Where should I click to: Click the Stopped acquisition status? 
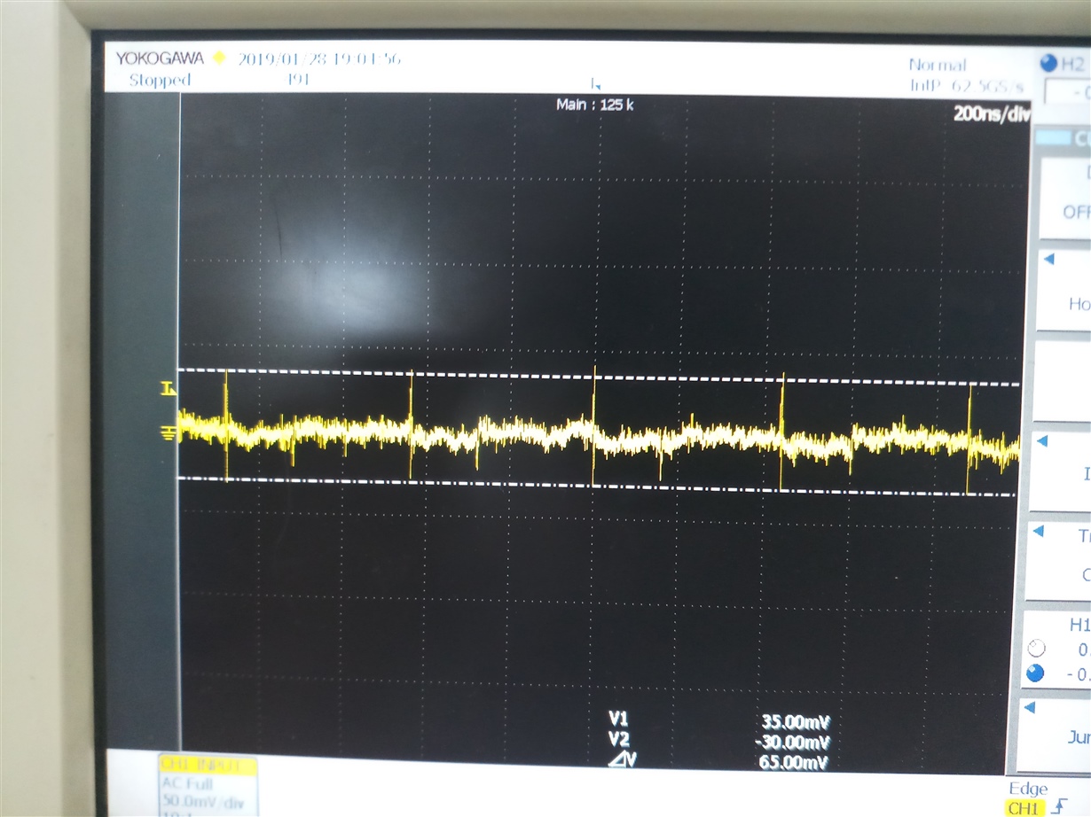tap(160, 80)
